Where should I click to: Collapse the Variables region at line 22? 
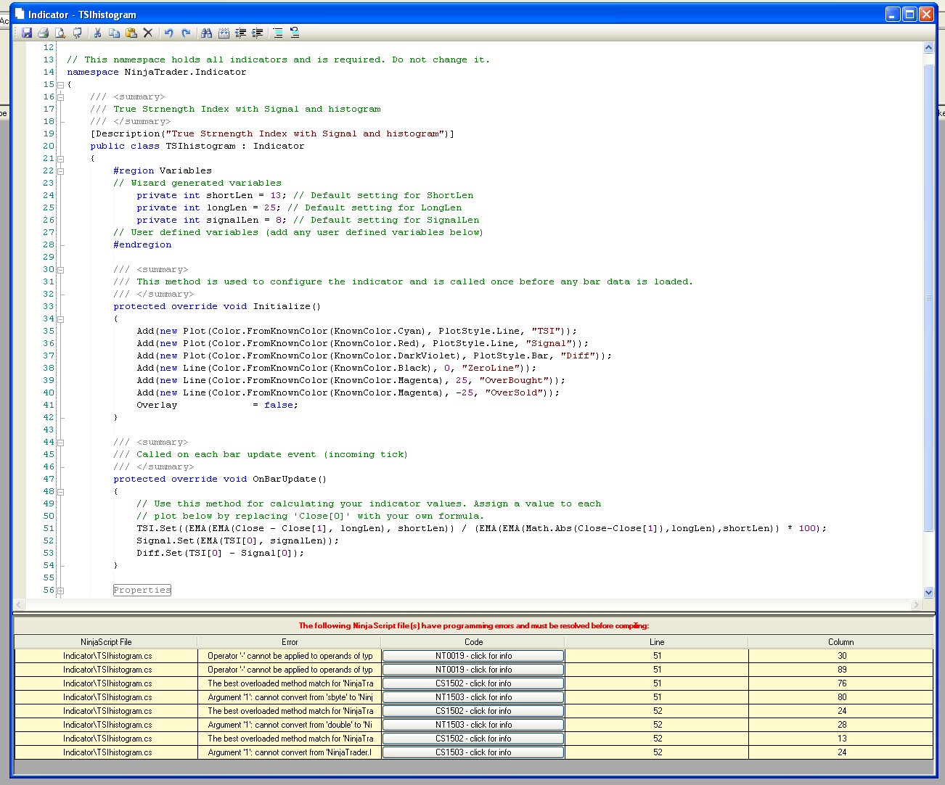61,171
